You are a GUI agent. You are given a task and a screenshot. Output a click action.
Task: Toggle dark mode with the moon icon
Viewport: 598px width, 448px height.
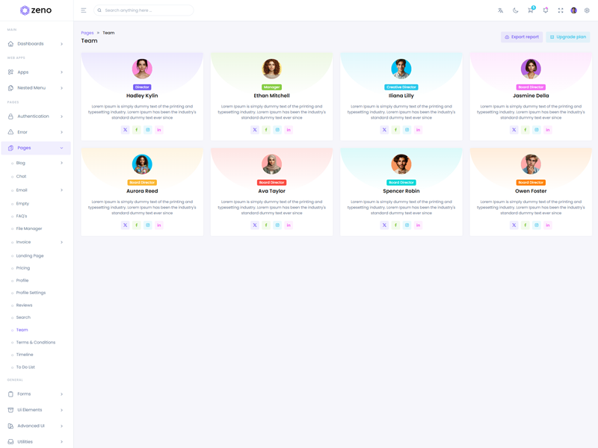[516, 10]
